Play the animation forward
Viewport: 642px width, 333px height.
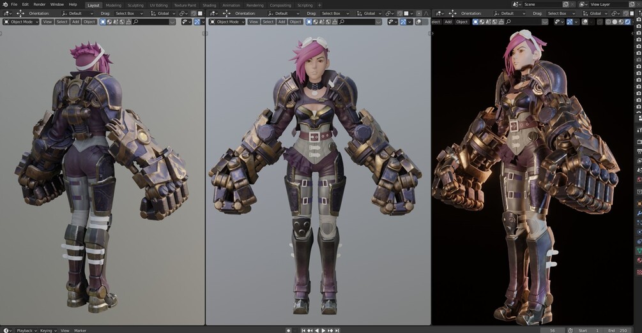click(323, 330)
